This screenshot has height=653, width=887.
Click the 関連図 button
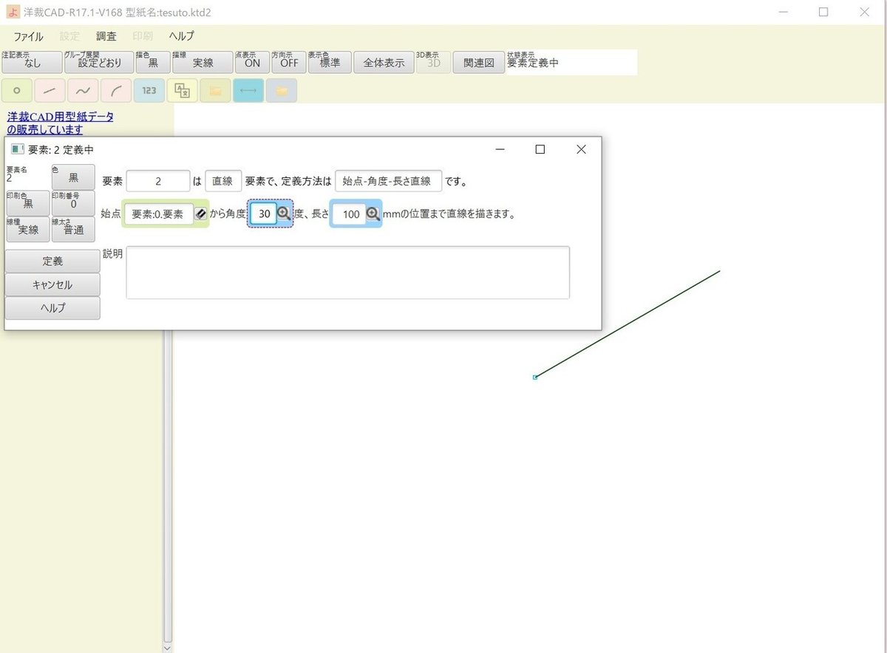(478, 63)
